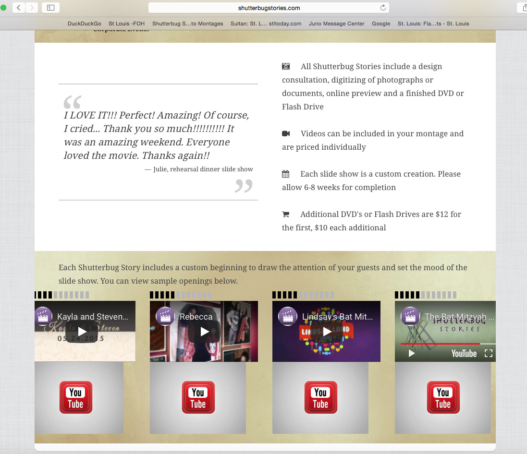Click the calendar icon beside custom creation text
Screen dimensions: 527x454
click(286, 174)
